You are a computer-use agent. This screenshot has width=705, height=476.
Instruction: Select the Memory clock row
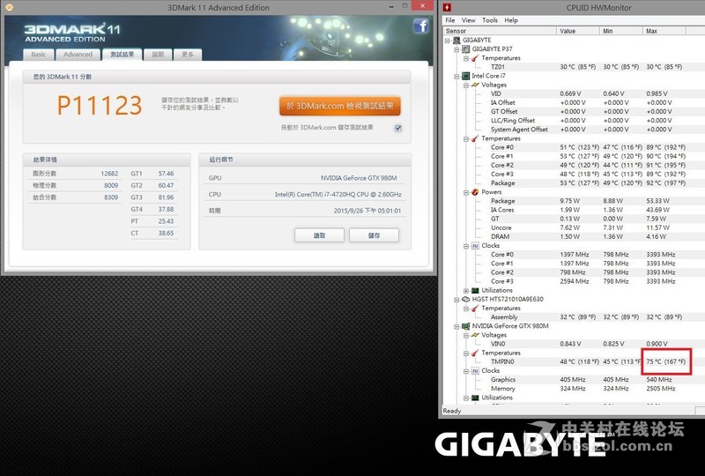pos(575,389)
